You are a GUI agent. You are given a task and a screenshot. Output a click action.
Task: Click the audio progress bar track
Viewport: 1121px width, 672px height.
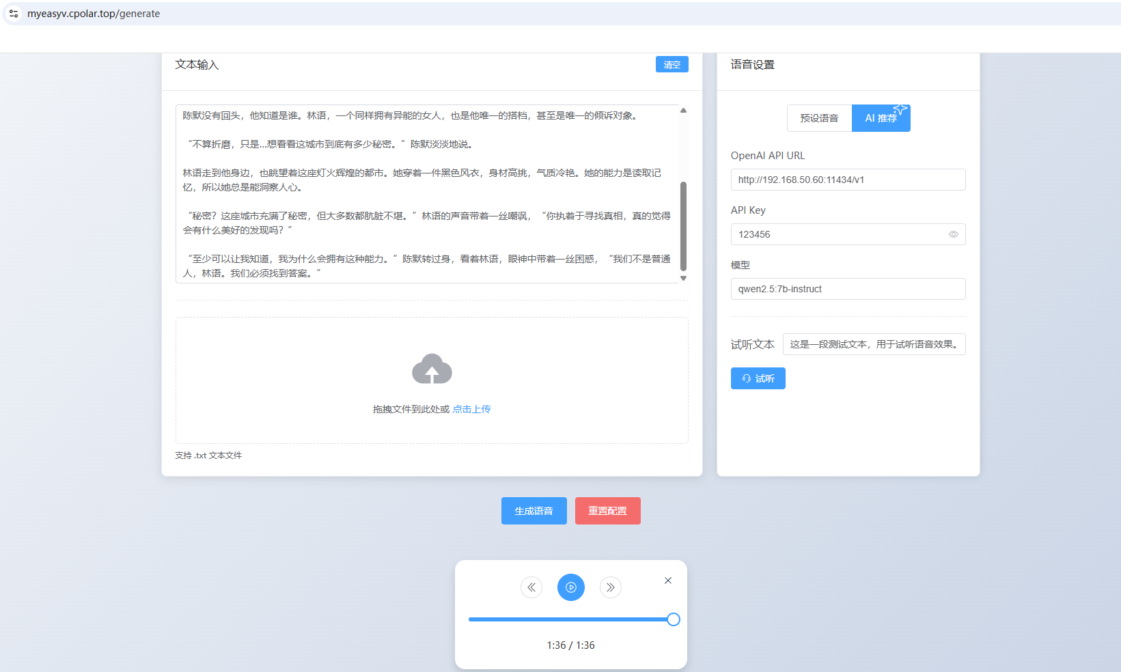[x=570, y=619]
